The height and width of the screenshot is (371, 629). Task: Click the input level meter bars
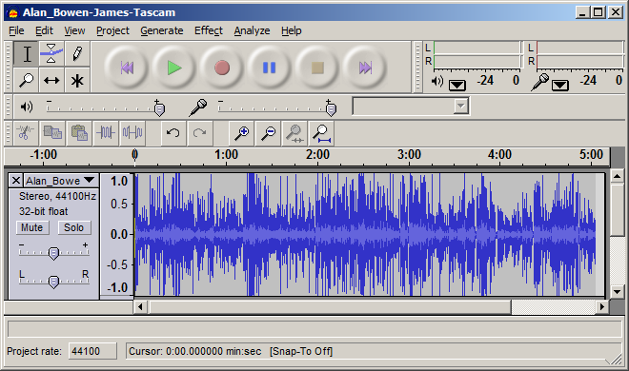point(580,55)
